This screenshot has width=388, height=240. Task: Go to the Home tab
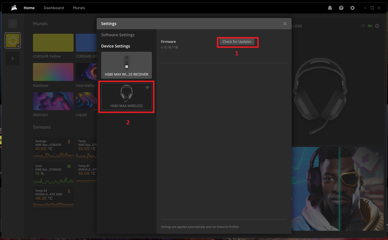(29, 8)
